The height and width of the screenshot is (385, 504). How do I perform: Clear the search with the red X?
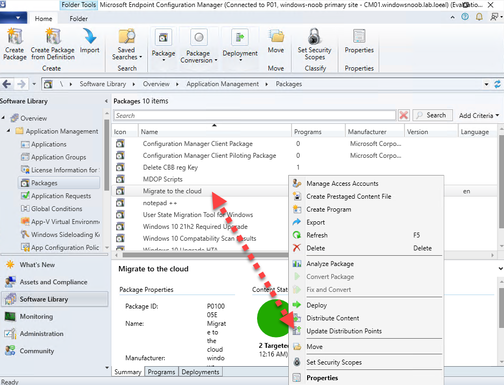point(404,115)
